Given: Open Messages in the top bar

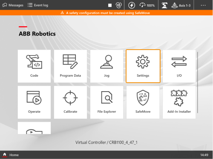Looking at the screenshot, I should (13, 5).
